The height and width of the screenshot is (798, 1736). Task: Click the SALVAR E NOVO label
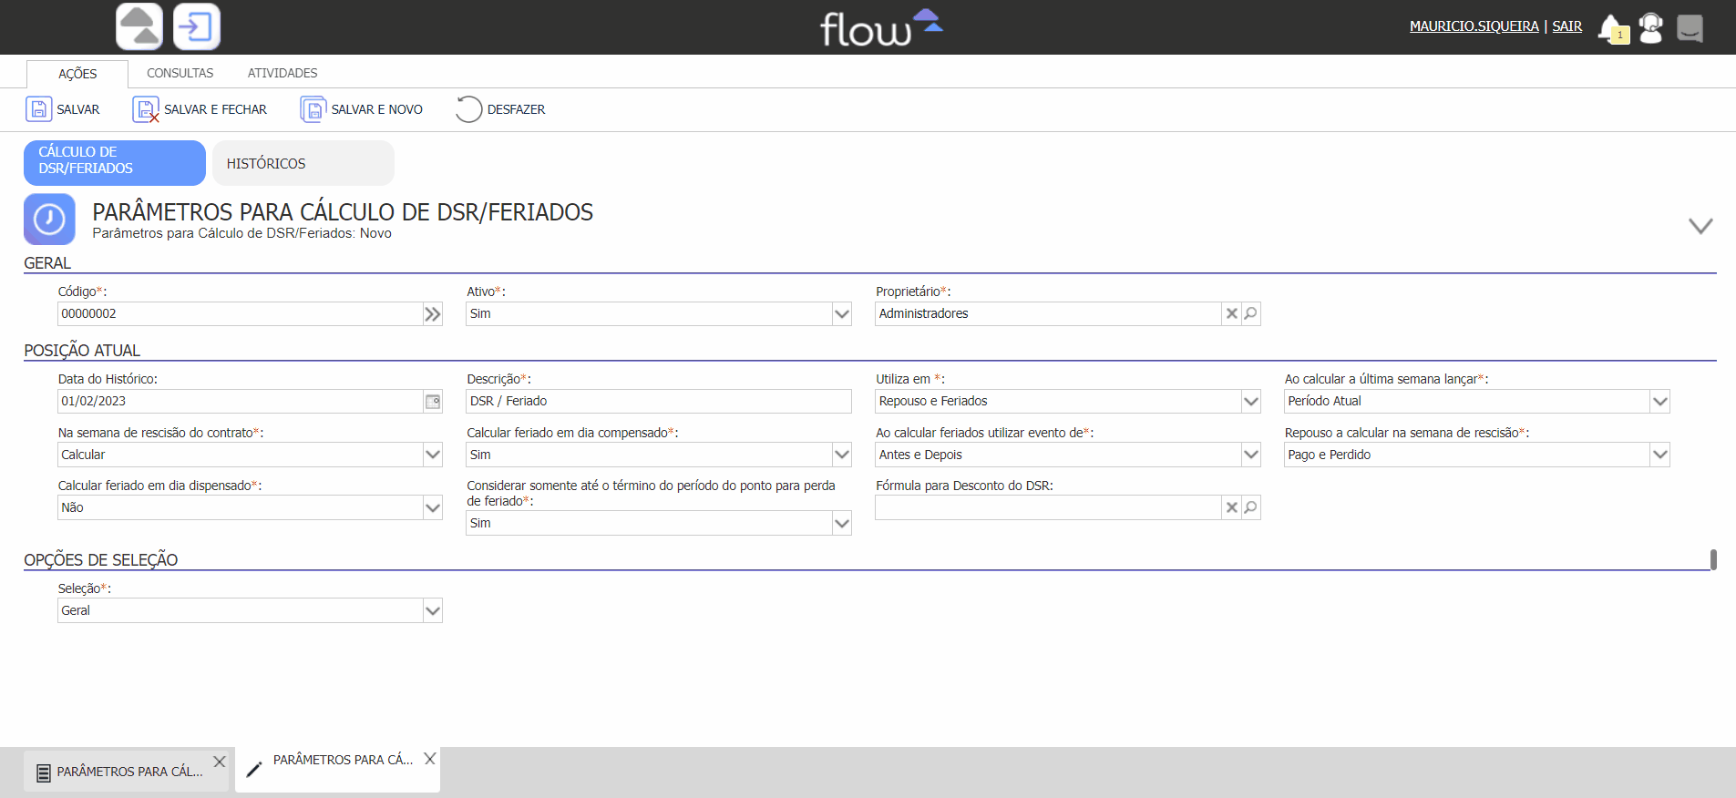(x=376, y=109)
